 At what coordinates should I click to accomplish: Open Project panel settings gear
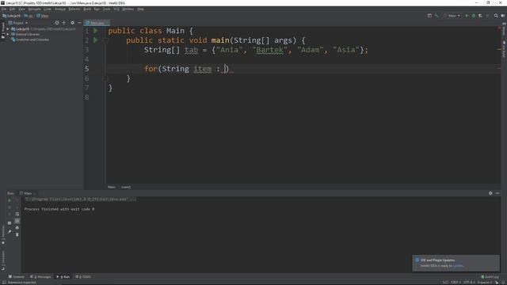pos(72,23)
